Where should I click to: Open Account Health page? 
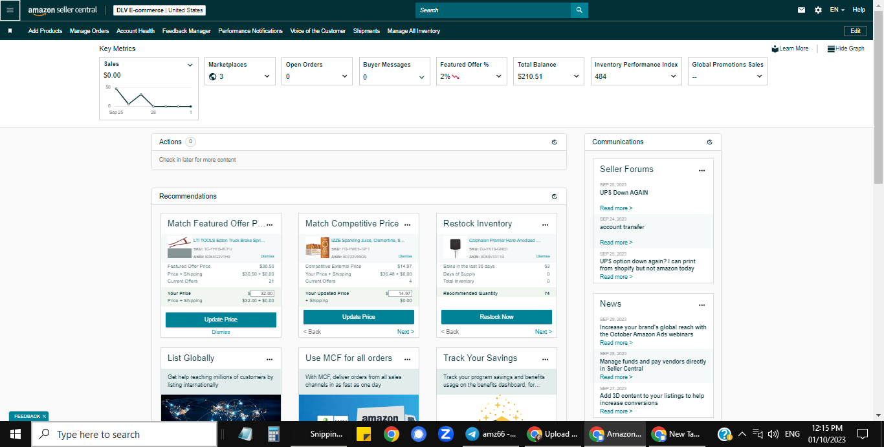pos(135,31)
